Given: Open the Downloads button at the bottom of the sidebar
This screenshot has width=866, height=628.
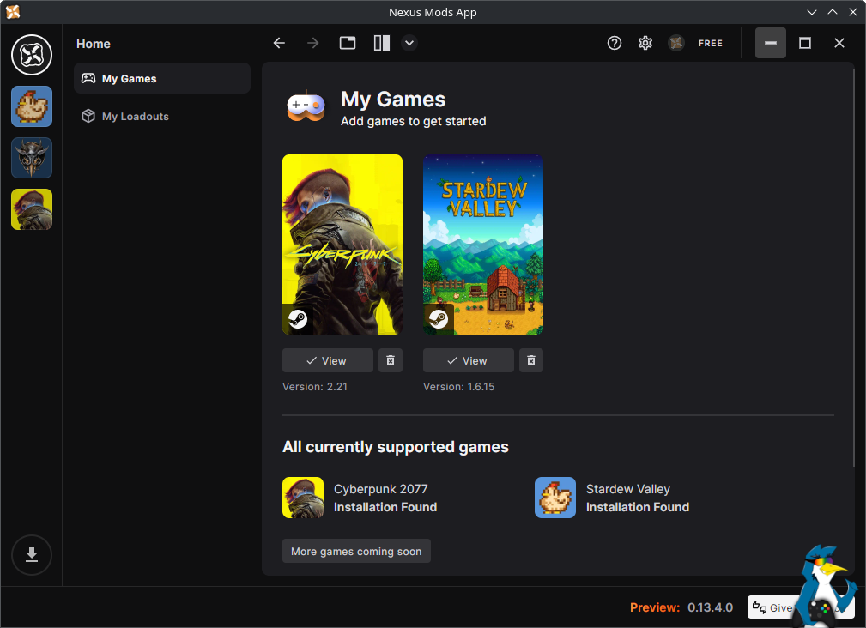Looking at the screenshot, I should coord(32,554).
